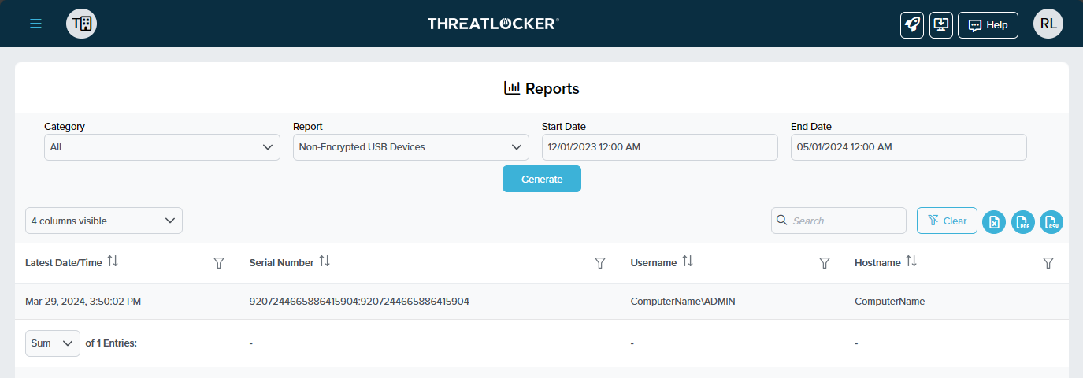Select the Mar 29, 2024 date cell
Screen dimensions: 1083x378
click(x=83, y=302)
